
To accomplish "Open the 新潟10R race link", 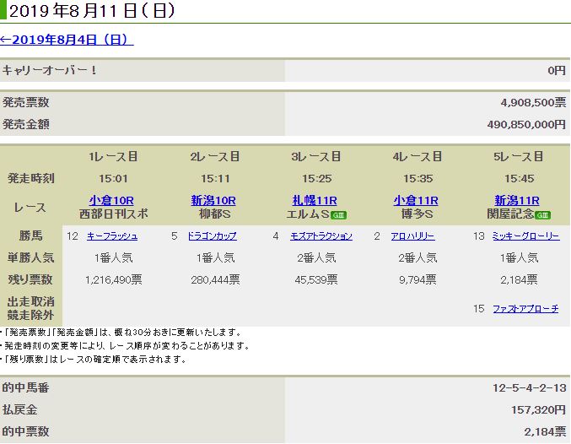I will pyautogui.click(x=214, y=200).
